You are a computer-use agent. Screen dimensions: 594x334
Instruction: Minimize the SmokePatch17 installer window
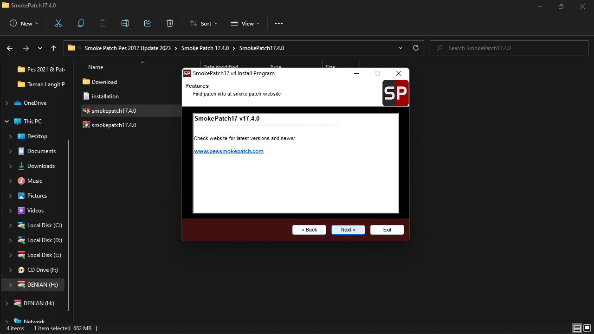356,73
